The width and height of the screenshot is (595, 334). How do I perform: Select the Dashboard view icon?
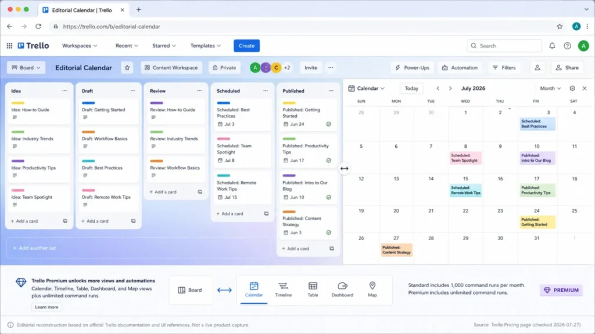342,289
